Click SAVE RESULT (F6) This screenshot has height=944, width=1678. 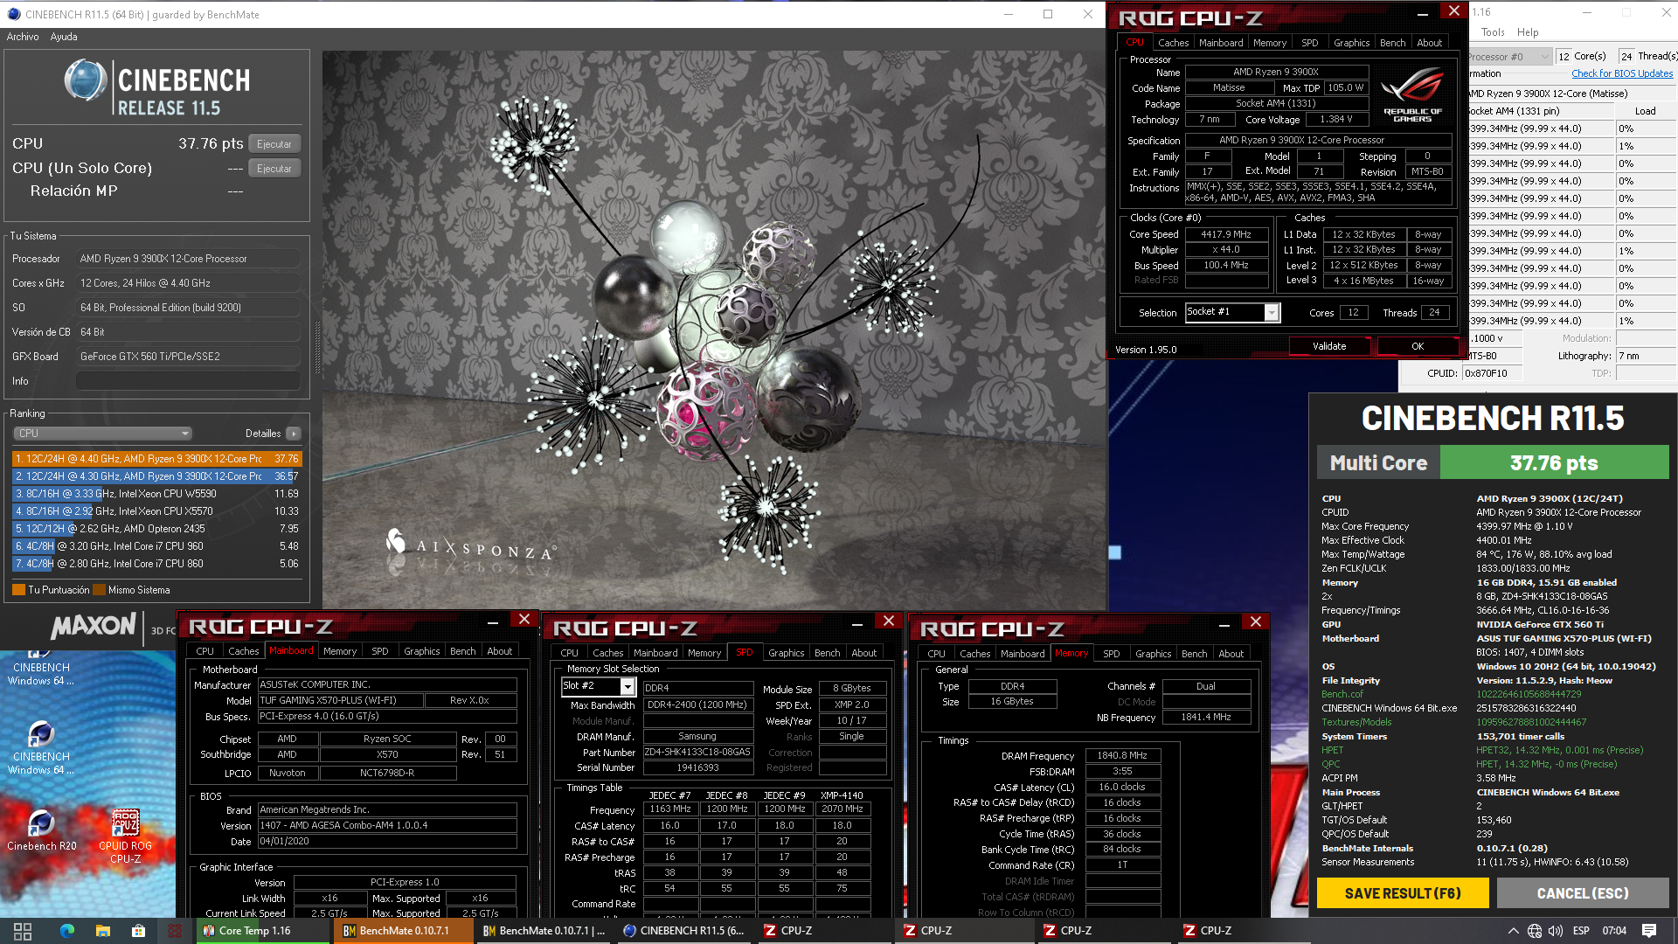pos(1403,893)
